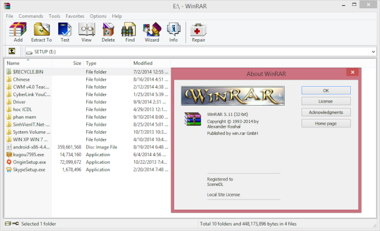Open the File menu
The height and width of the screenshot is (231, 380).
[x=10, y=16]
